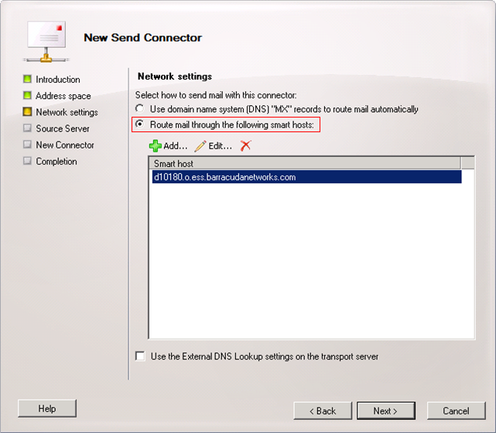Cancel the New Send Connector wizard
This screenshot has height=433, width=496.
pyautogui.click(x=456, y=411)
